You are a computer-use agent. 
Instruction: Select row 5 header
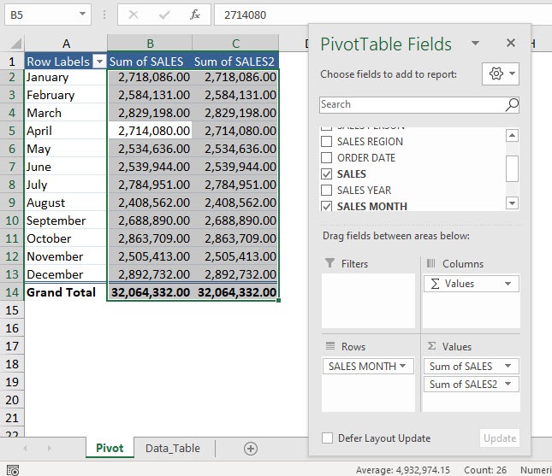click(x=12, y=131)
